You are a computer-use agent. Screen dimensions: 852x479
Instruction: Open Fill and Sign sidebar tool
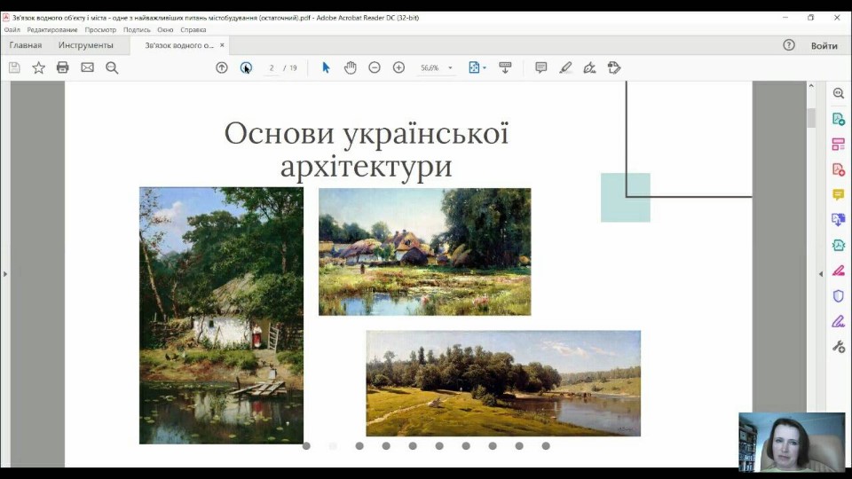point(839,321)
